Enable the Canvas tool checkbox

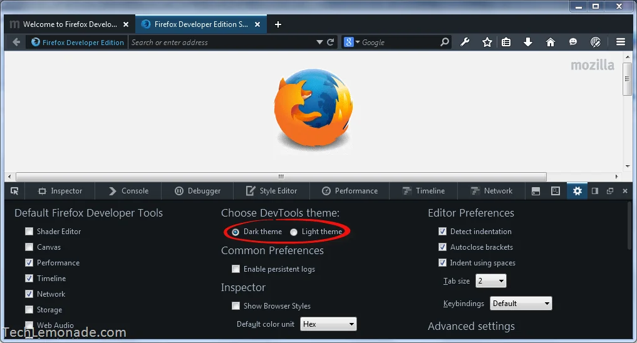pos(29,247)
